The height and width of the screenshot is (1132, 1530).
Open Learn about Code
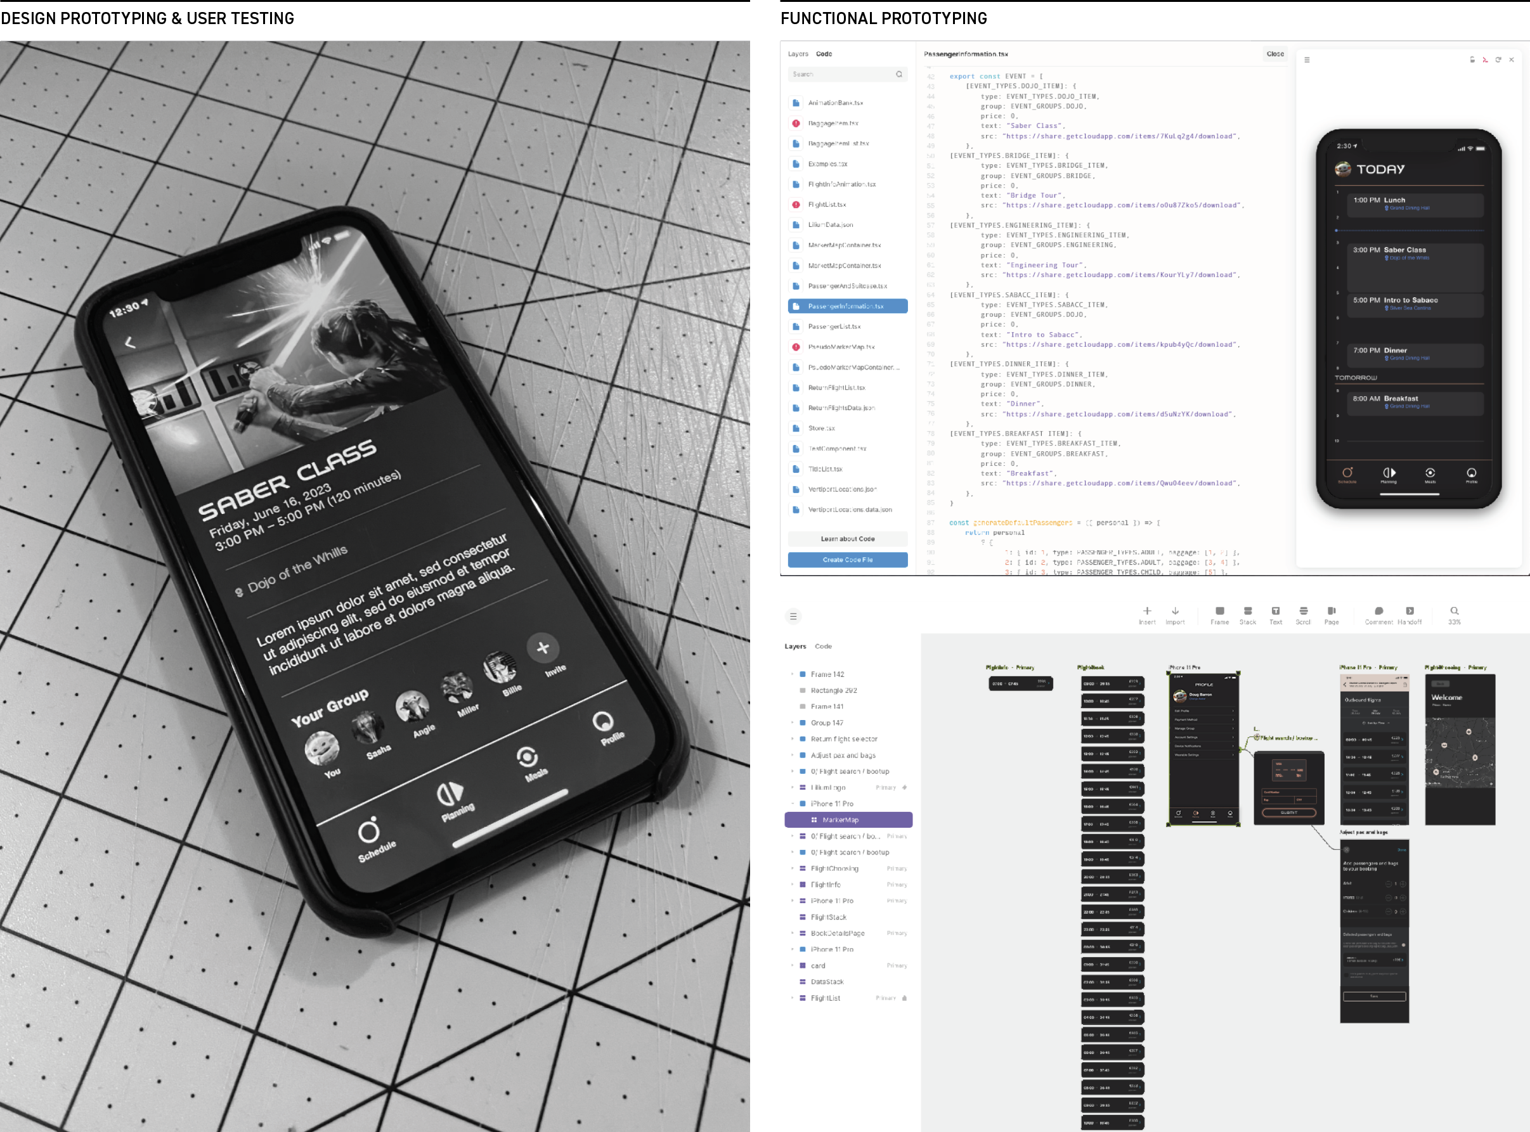[x=847, y=539]
